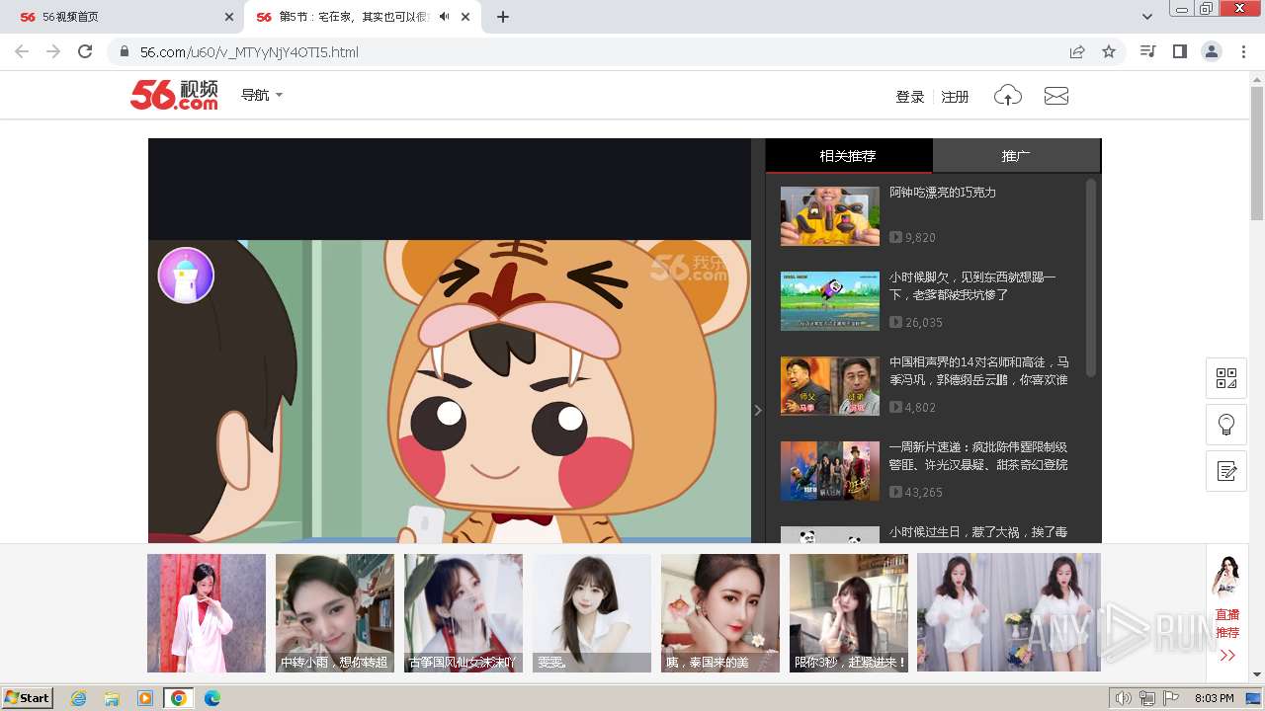Open the mail messages icon
Screen dimensions: 1265x711
[x=1056, y=96]
